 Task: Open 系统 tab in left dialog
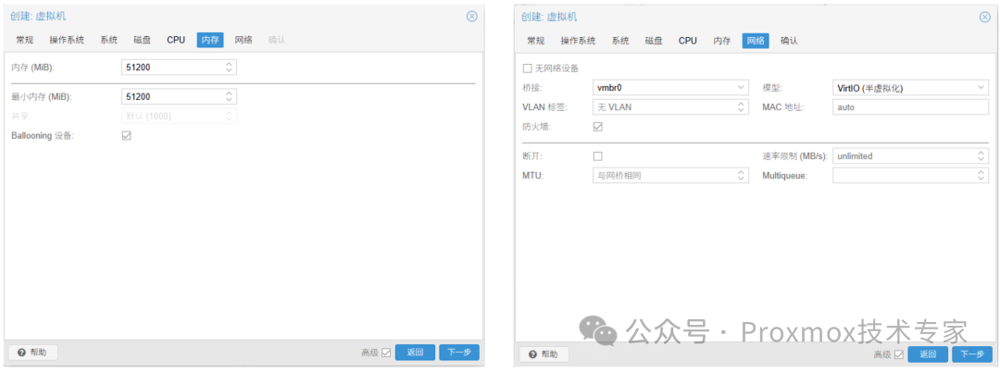pyautogui.click(x=109, y=40)
